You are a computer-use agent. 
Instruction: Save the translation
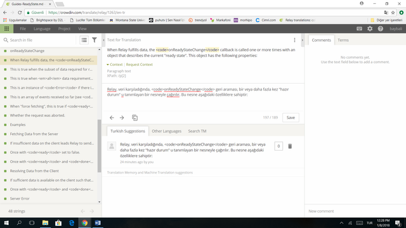pyautogui.click(x=291, y=118)
